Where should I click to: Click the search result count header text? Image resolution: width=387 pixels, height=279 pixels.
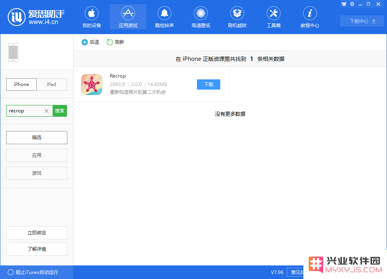tap(230, 59)
